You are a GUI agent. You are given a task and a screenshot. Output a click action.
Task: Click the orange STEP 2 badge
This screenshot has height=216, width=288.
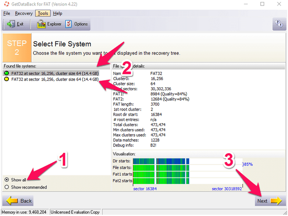(x=17, y=48)
